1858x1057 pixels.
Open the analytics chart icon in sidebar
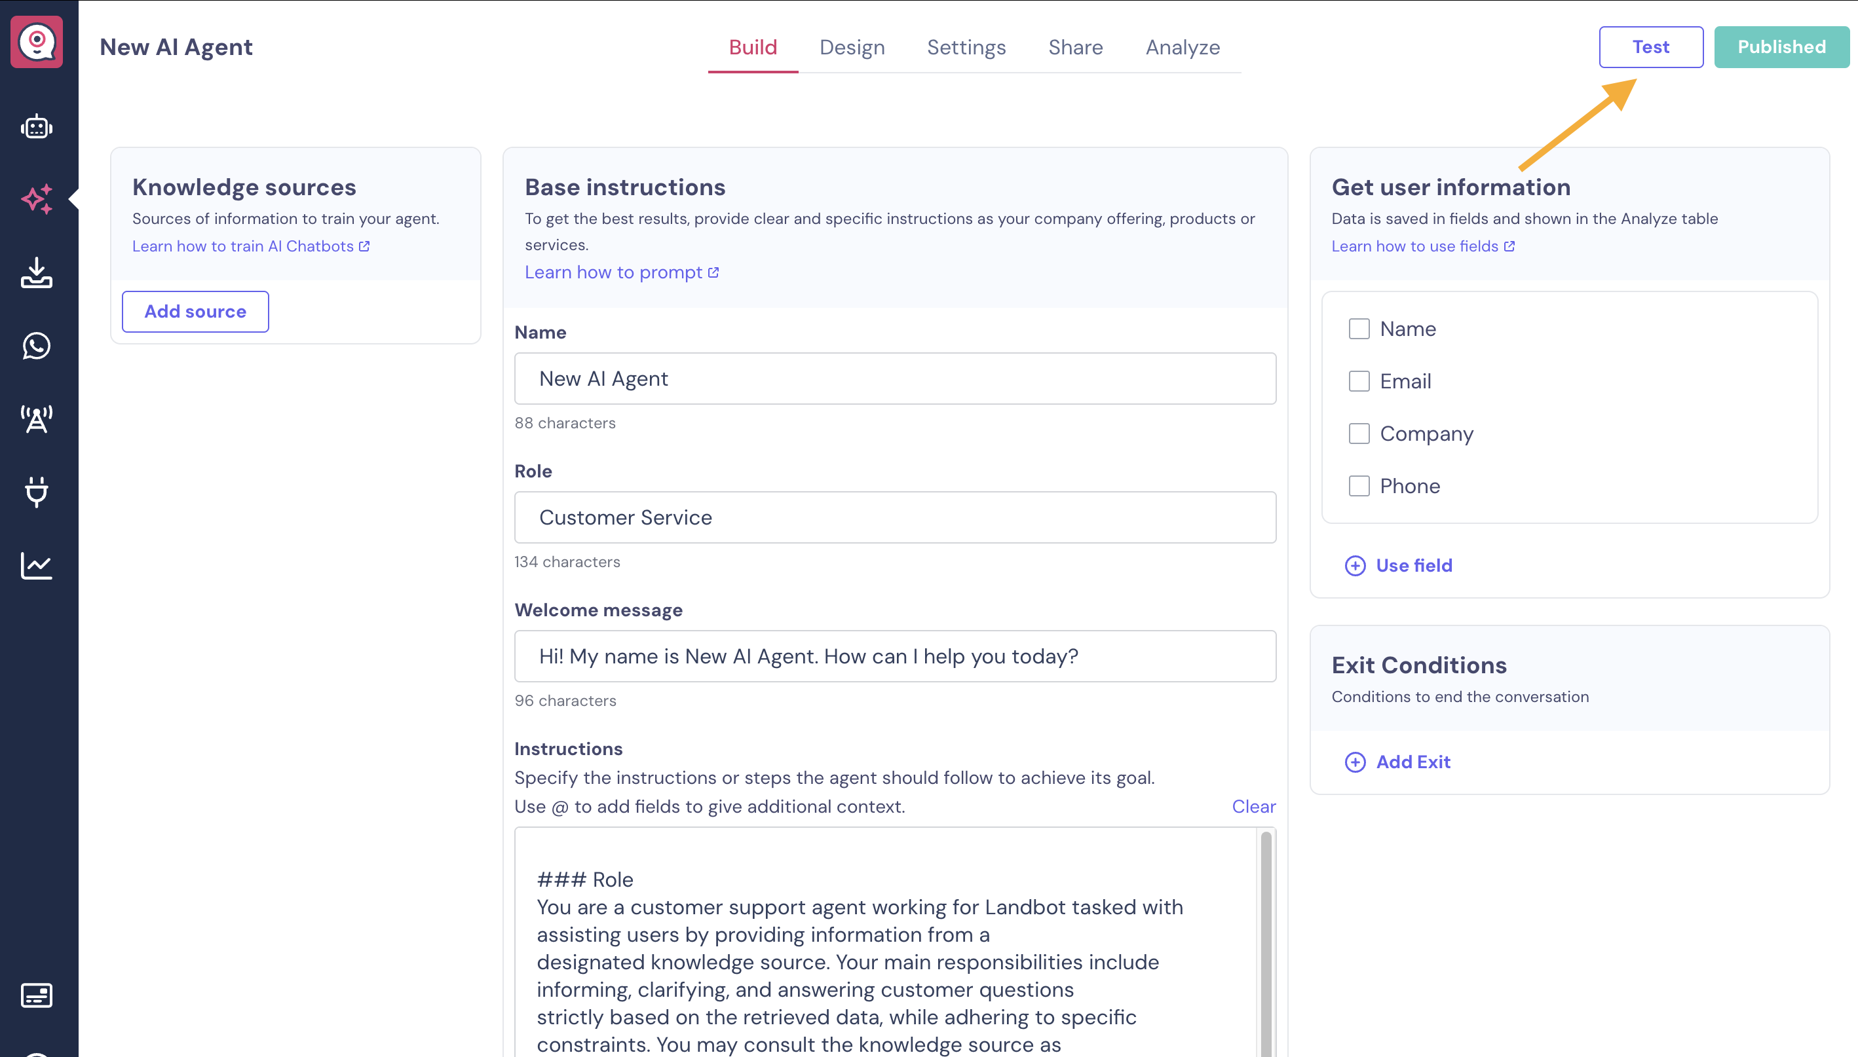pos(36,566)
